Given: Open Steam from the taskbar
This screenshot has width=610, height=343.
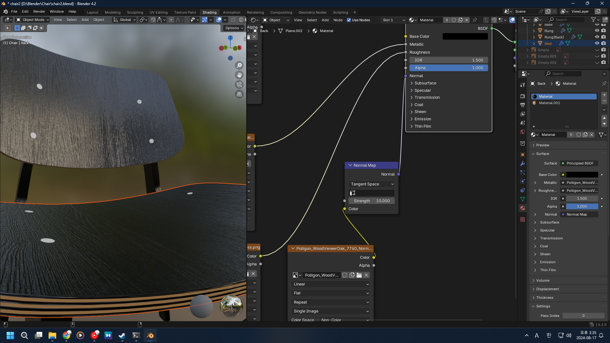Looking at the screenshot, I should pyautogui.click(x=122, y=335).
